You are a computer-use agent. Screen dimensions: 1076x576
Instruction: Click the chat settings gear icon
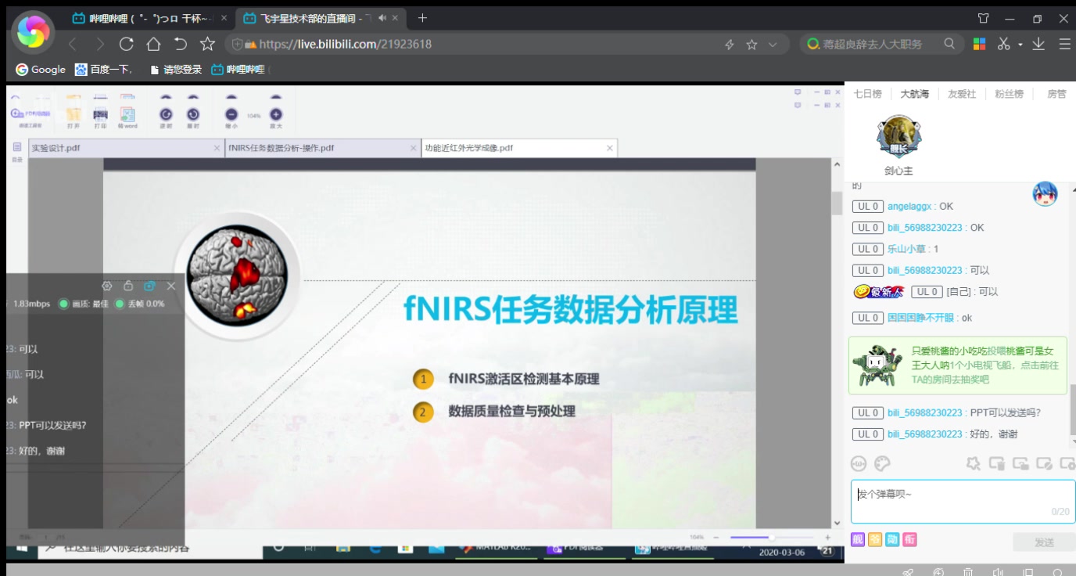pos(1067,463)
